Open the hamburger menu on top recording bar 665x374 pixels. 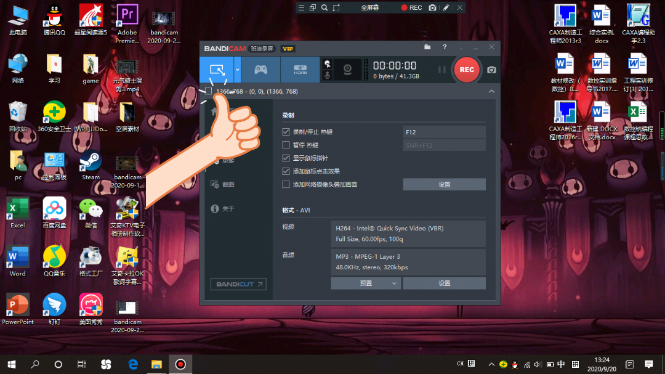tap(301, 7)
